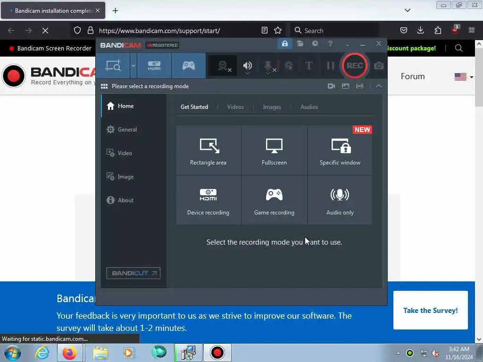Image resolution: width=483 pixels, height=362 pixels.
Task: Choose Audio only recording mode
Action: click(340, 200)
